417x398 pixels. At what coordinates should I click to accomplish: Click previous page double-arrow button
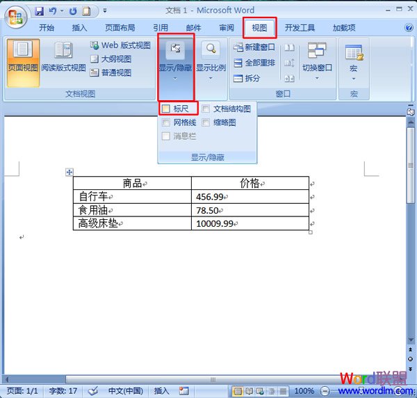coord(410,349)
